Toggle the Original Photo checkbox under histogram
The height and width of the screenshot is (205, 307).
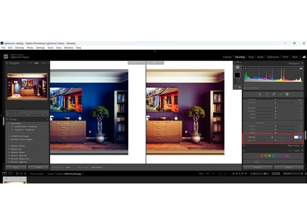coord(245,88)
